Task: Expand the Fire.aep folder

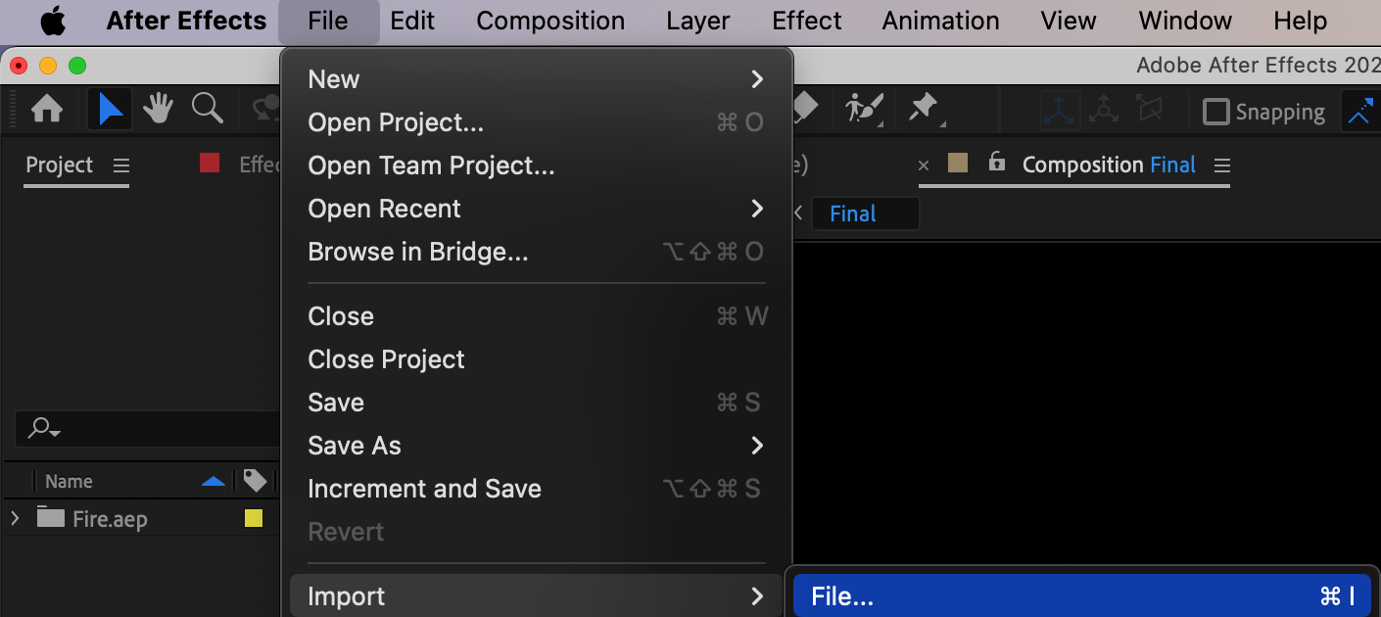Action: (x=15, y=518)
